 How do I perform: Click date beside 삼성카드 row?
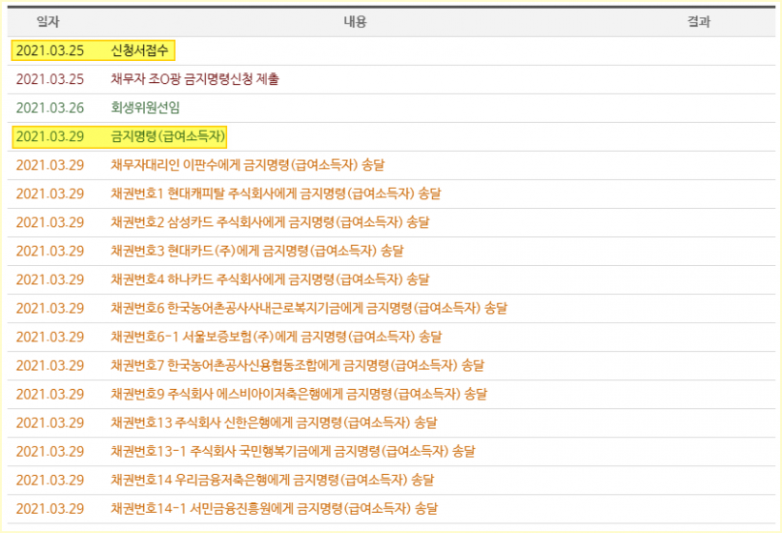[x=50, y=222]
